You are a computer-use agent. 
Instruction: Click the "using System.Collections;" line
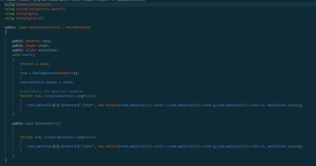(28, 4)
